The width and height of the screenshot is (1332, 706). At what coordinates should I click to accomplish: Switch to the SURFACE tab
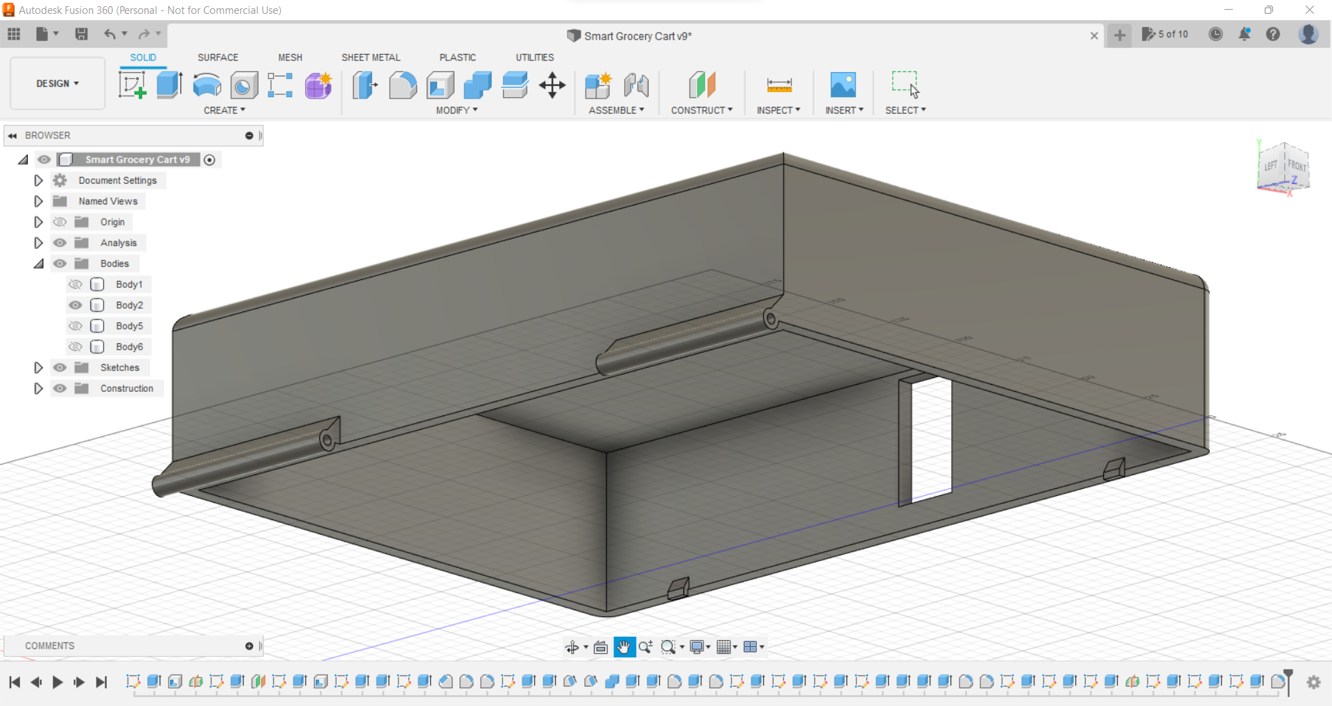pyautogui.click(x=218, y=58)
